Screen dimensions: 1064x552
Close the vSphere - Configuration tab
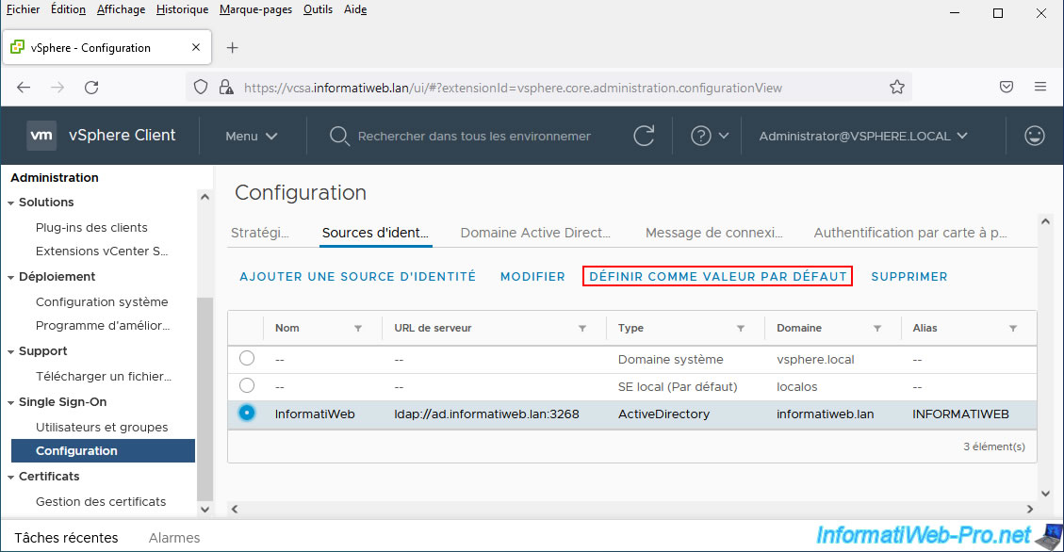(x=196, y=47)
